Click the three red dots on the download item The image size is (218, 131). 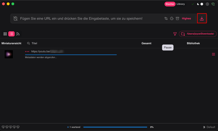tap(27, 52)
